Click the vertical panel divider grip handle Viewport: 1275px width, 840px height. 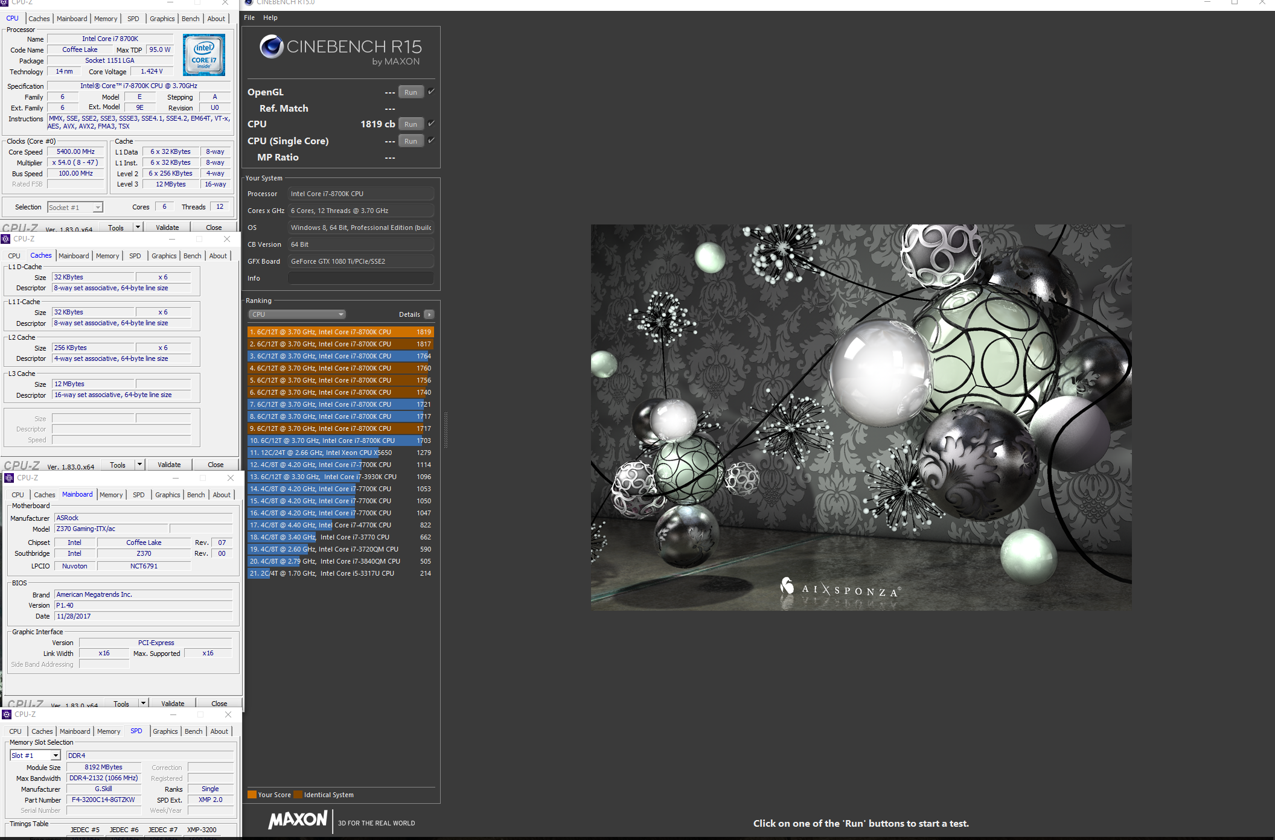[446, 430]
